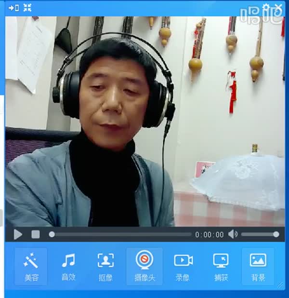Click the shrink window arrows icon
Image resolution: width=289 pixels, height=298 pixels.
pos(27,8)
